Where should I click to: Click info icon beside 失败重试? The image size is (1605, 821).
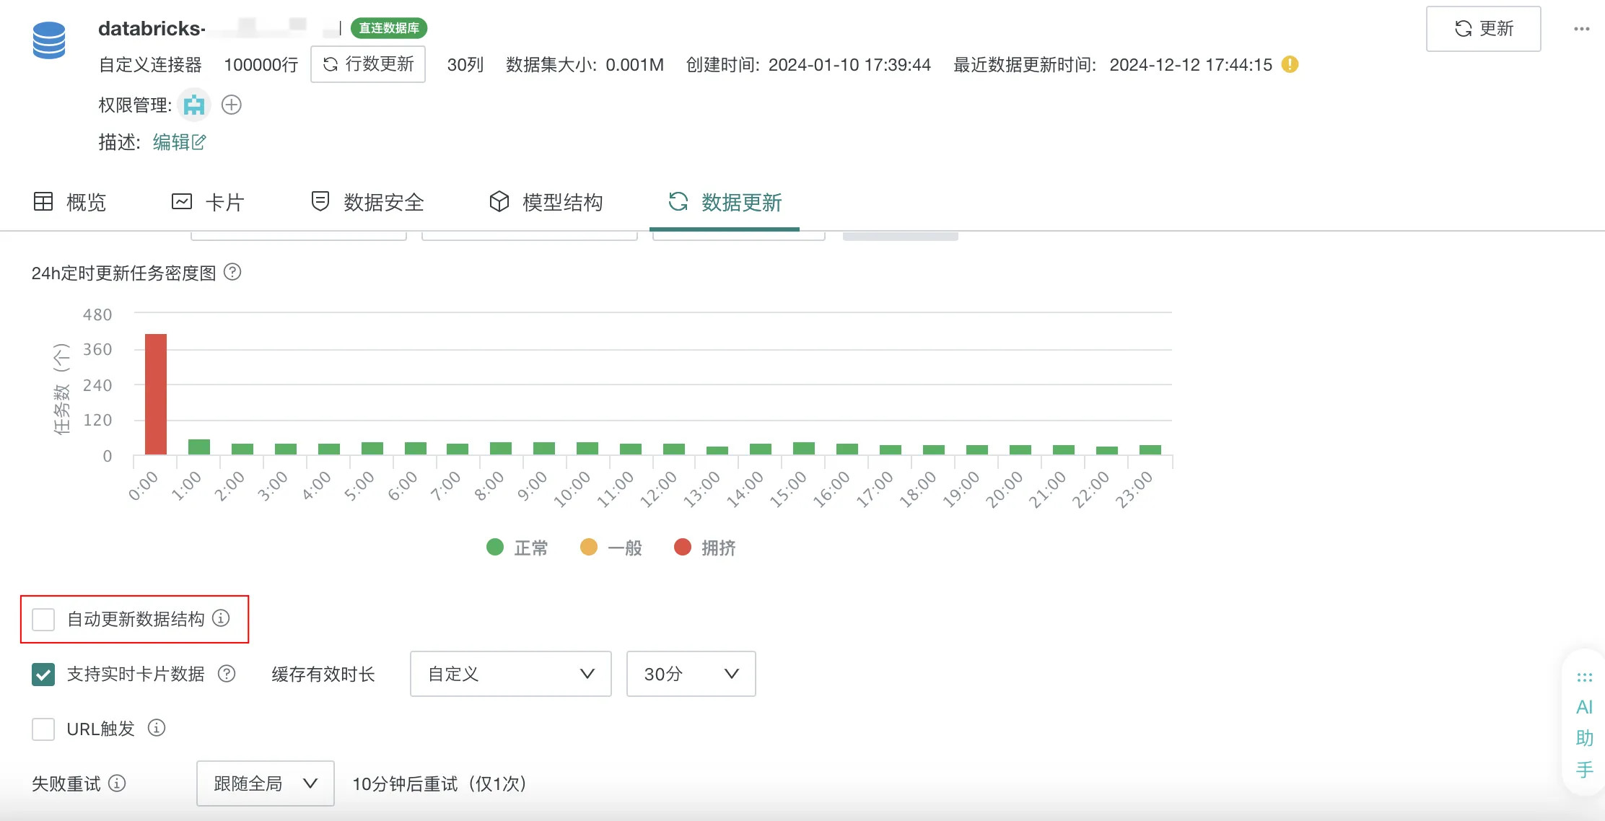(x=117, y=783)
